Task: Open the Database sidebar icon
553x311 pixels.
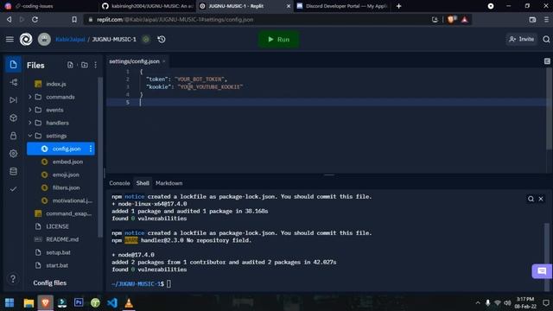Action: coord(14,171)
